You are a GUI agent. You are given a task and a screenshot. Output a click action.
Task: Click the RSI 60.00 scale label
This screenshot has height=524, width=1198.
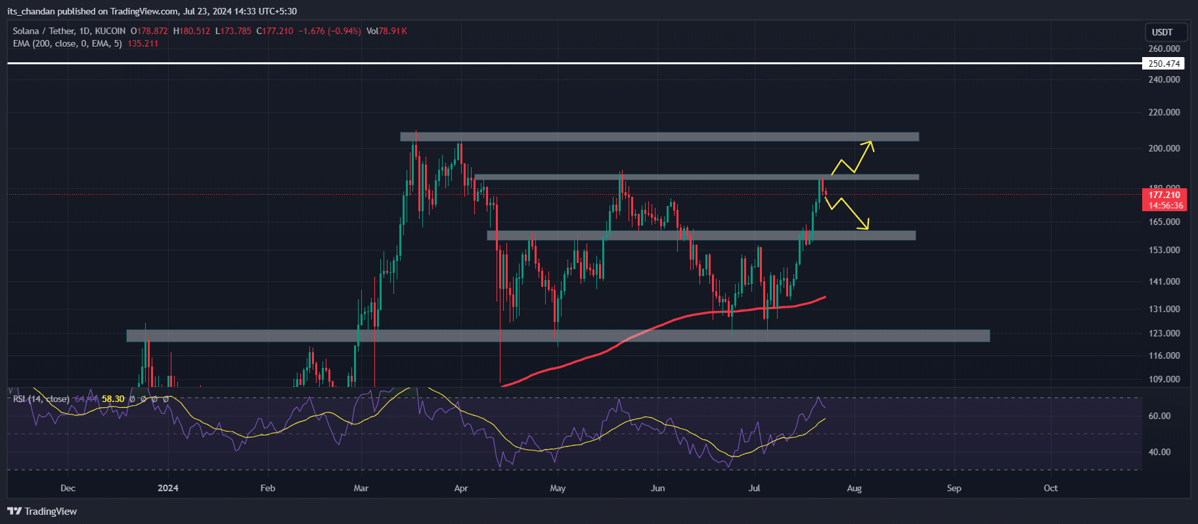coord(1159,416)
